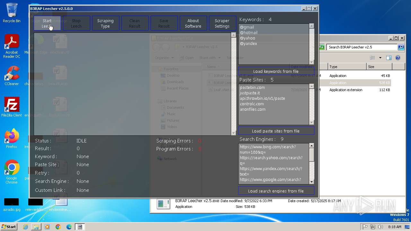
Task: Click inside the results output area
Action: [132, 84]
